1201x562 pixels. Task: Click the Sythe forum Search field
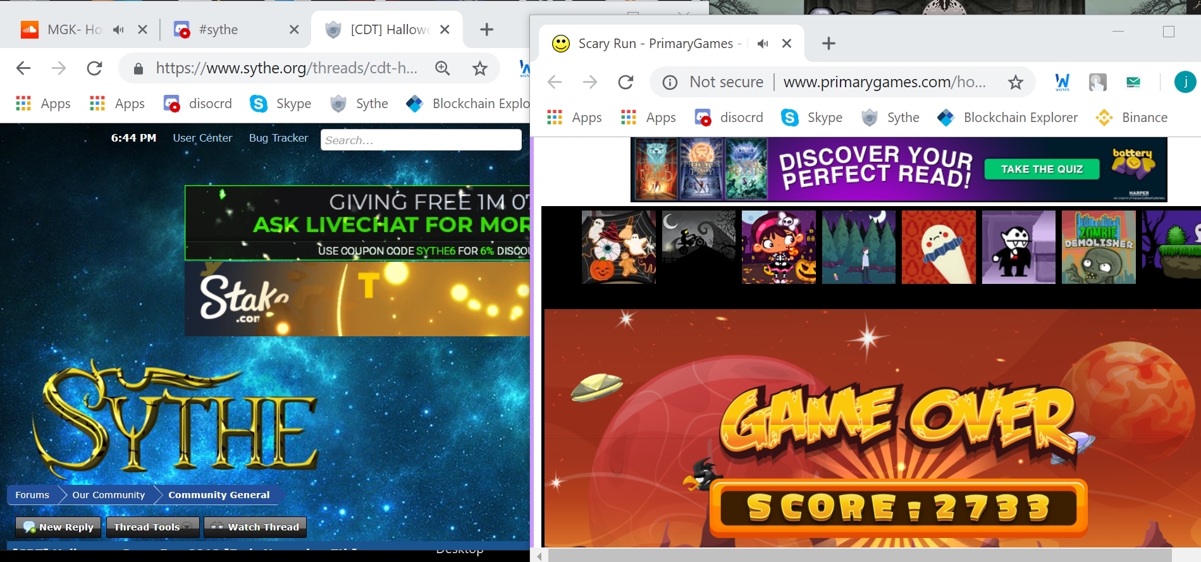421,140
